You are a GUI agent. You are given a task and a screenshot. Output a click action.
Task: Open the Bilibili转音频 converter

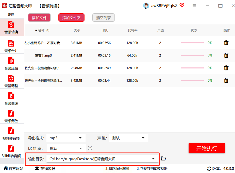click(x=11, y=151)
